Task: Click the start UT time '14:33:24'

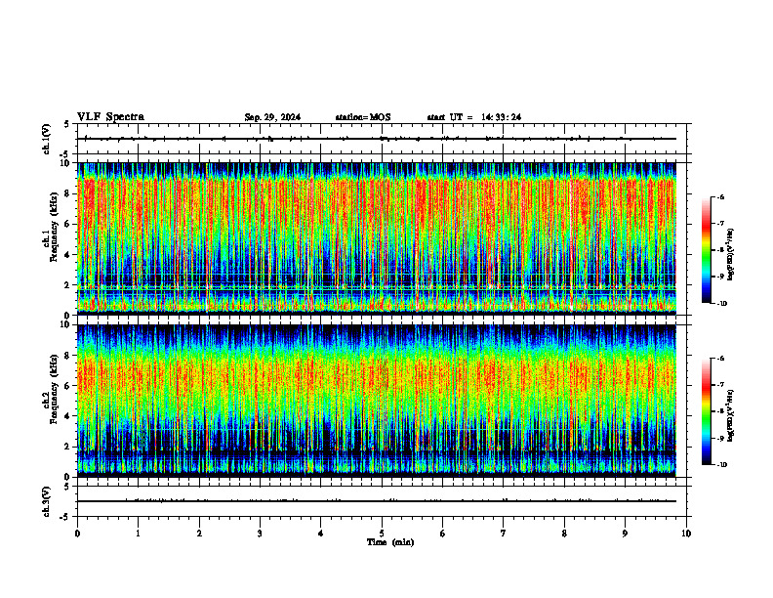Action: [x=502, y=117]
